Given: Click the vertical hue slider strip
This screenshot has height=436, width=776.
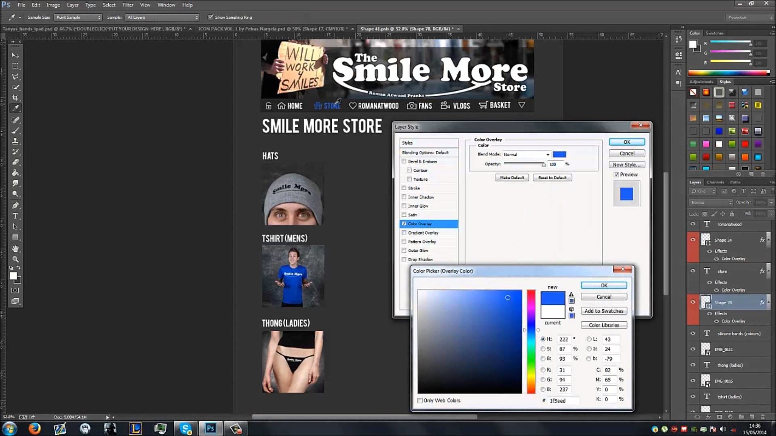Looking at the screenshot, I should tap(531, 342).
